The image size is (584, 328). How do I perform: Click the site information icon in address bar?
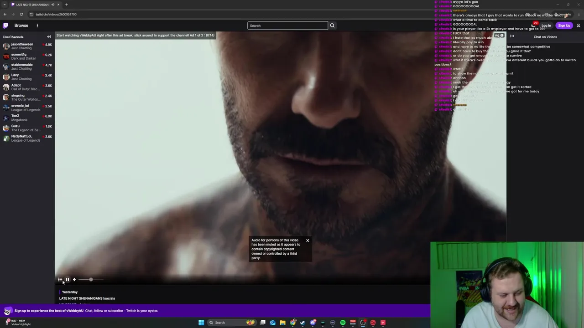(x=31, y=14)
